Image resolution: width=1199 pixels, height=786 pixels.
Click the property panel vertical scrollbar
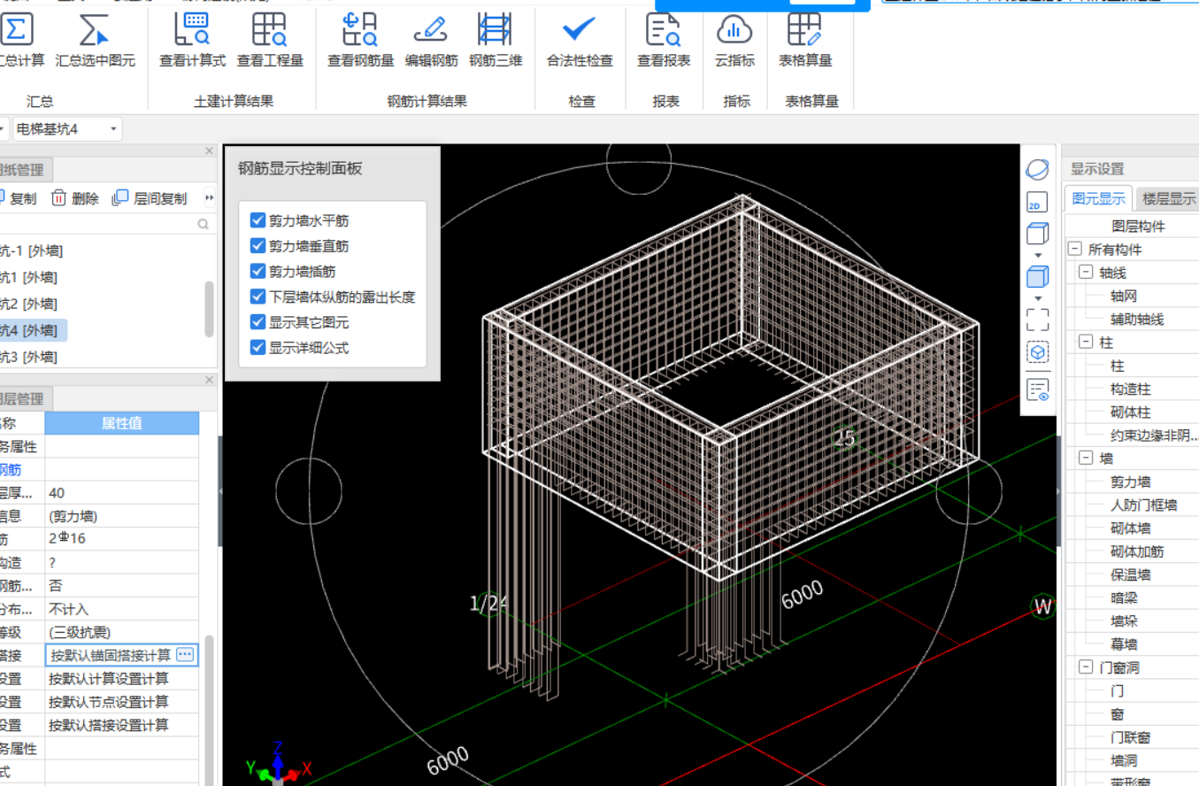click(x=209, y=708)
